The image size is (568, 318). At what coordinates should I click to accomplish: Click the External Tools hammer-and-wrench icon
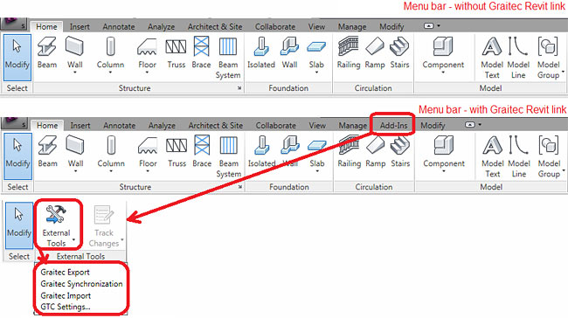click(x=56, y=214)
